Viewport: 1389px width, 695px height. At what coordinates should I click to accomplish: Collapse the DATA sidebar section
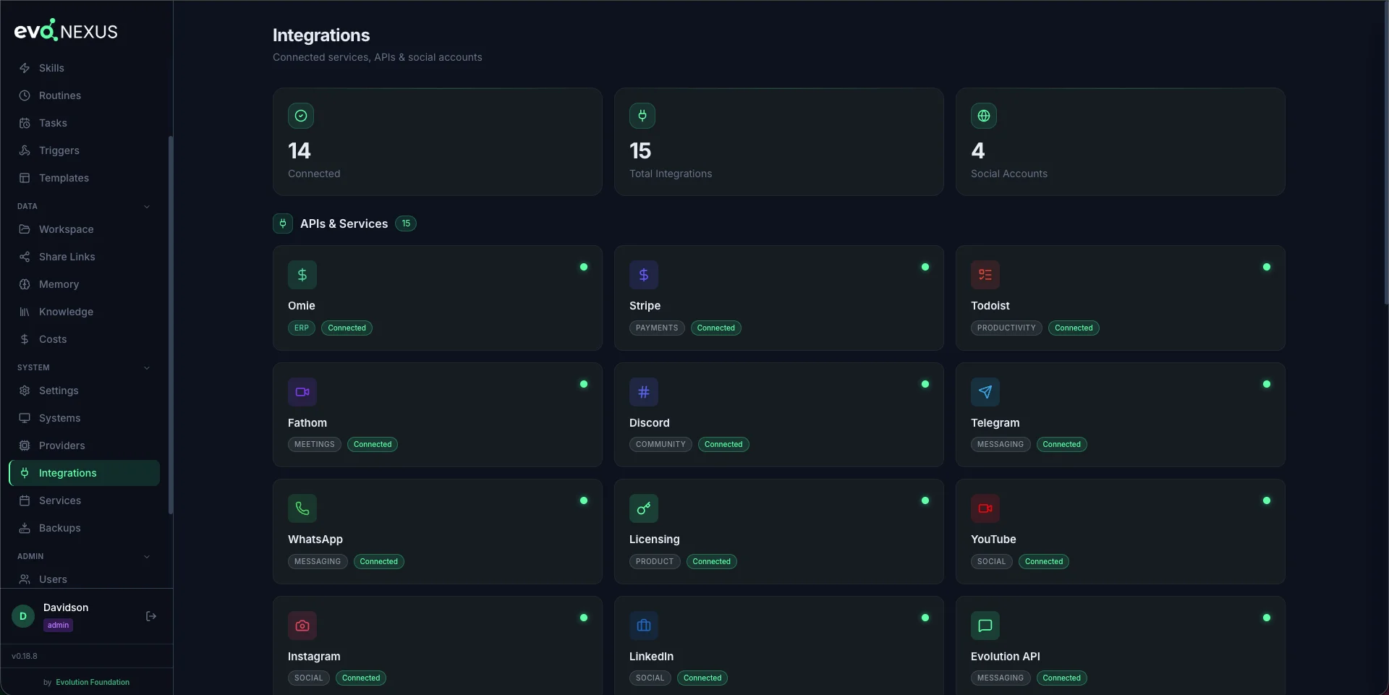point(147,207)
